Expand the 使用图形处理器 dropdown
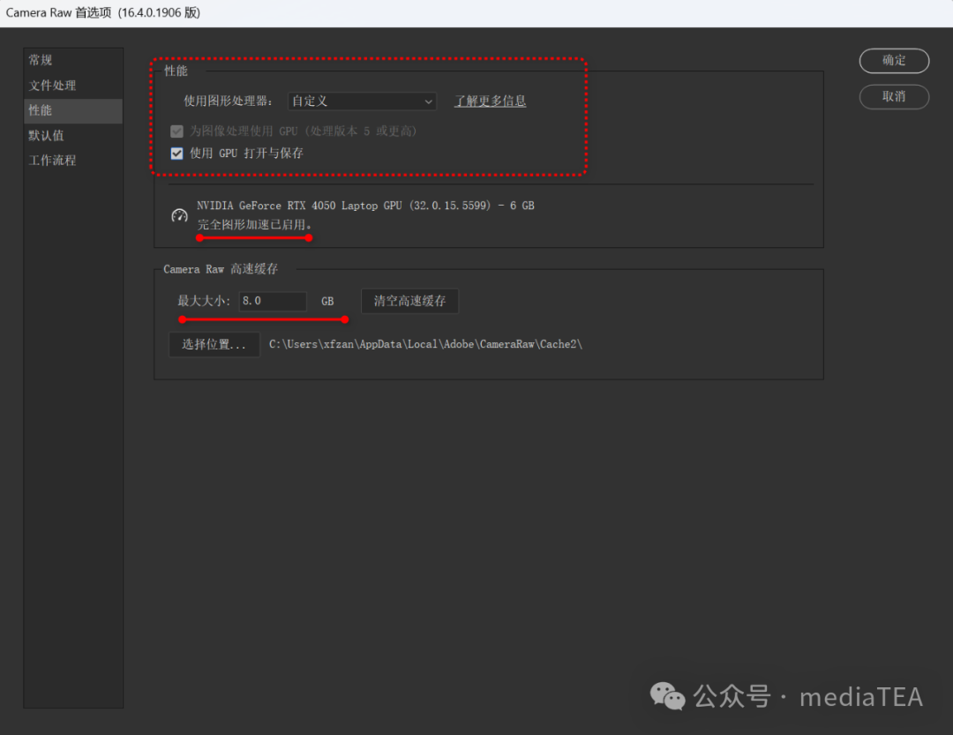Viewport: 953px width, 735px height. coord(363,101)
